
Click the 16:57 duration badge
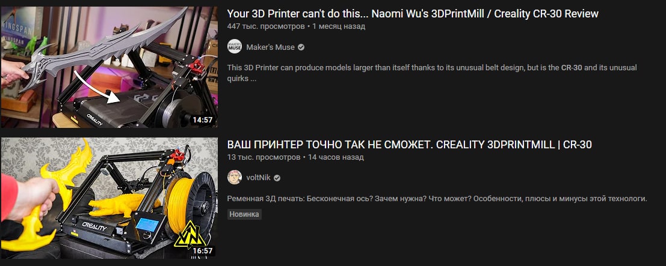pyautogui.click(x=202, y=251)
